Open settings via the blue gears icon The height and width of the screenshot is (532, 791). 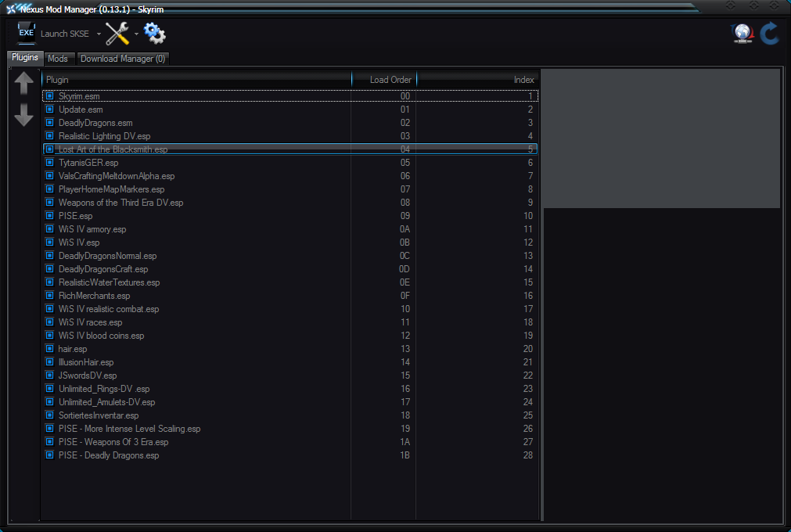pos(154,34)
